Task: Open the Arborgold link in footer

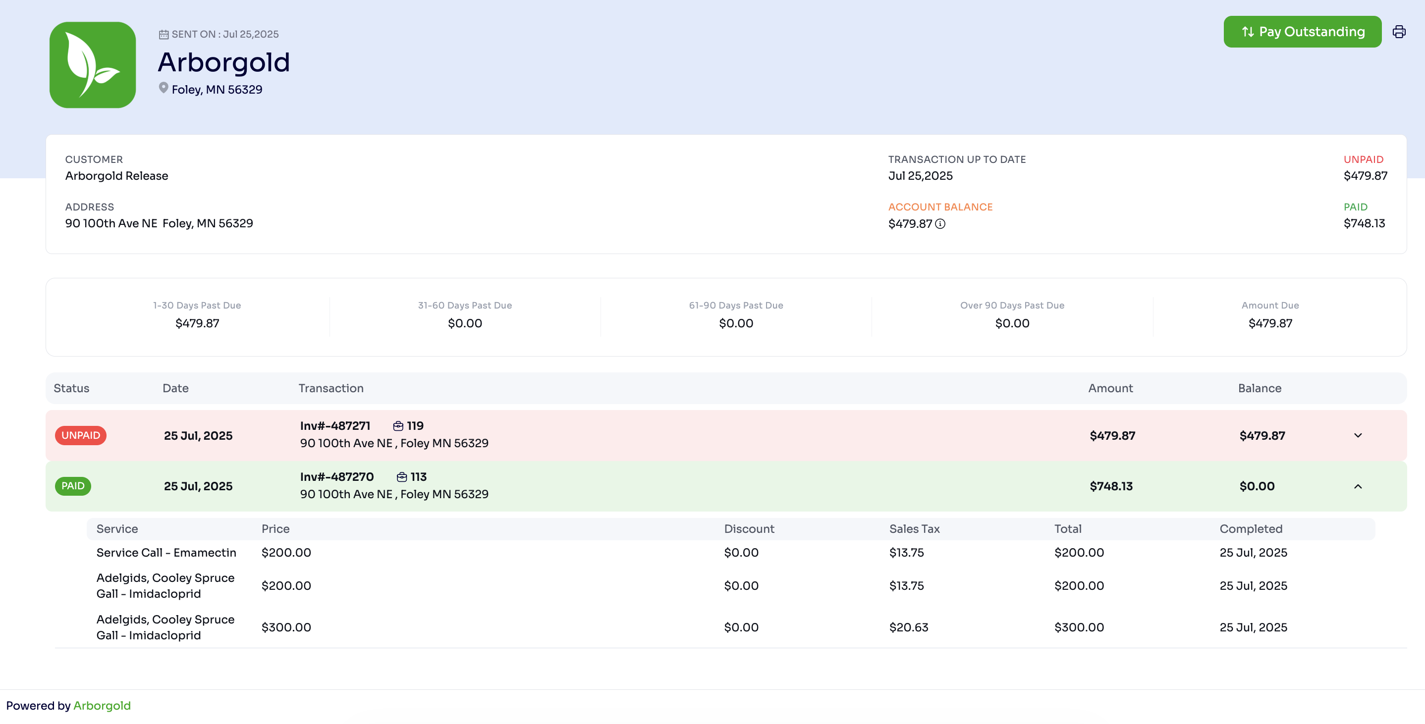Action: click(102, 706)
